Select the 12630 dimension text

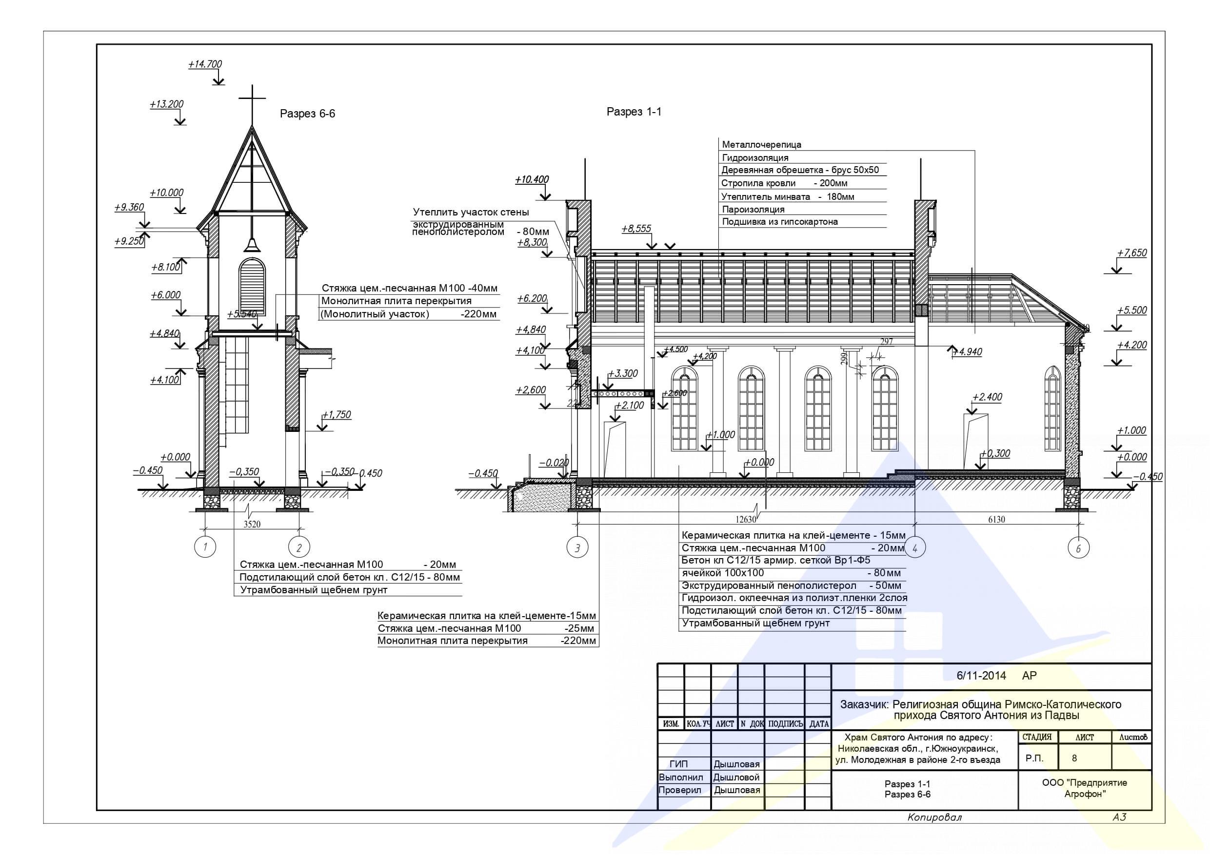click(746, 520)
